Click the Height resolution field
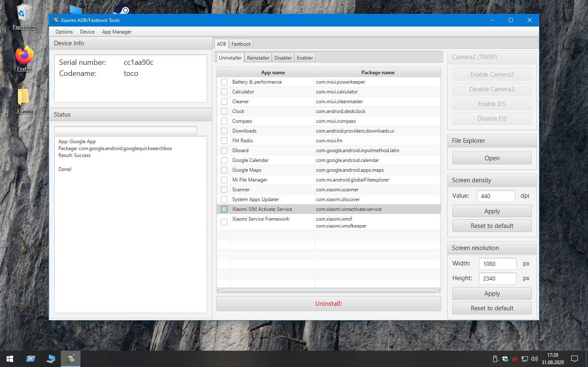 pos(497,279)
